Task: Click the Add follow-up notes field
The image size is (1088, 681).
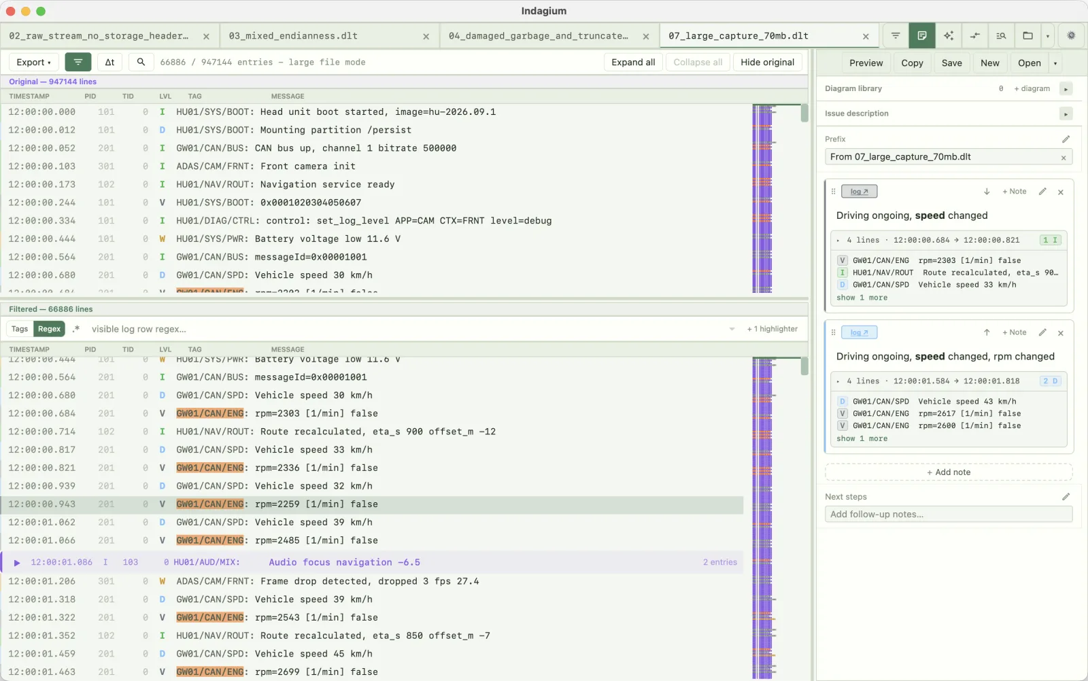Action: coord(949,514)
